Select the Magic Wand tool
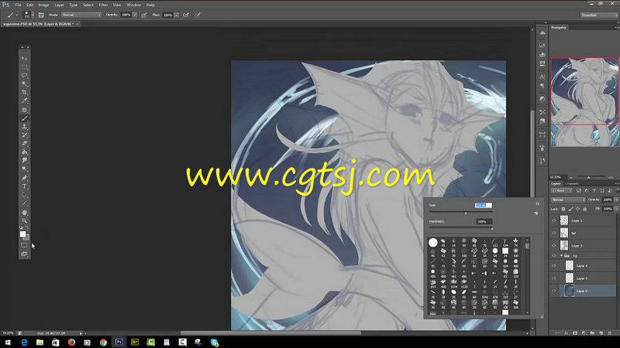The image size is (620, 348). pyautogui.click(x=24, y=84)
